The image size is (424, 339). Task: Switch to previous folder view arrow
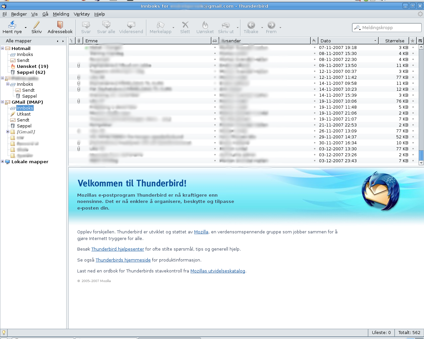pos(58,41)
